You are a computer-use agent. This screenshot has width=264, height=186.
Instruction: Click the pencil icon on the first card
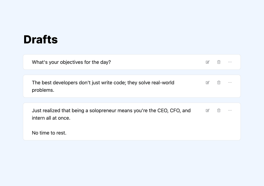(208, 62)
